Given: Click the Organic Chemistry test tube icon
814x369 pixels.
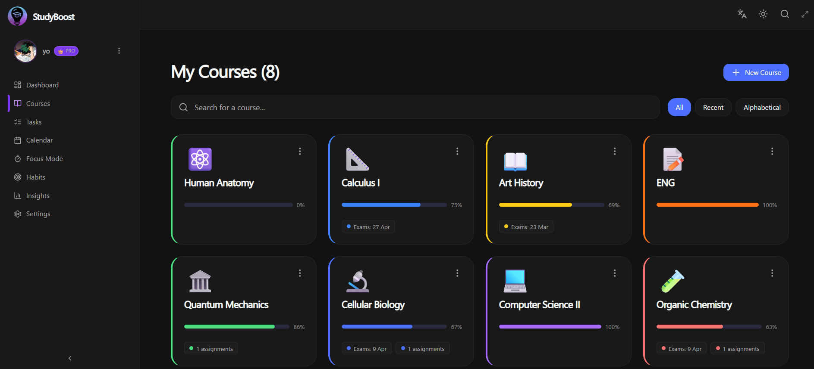Looking at the screenshot, I should point(673,281).
